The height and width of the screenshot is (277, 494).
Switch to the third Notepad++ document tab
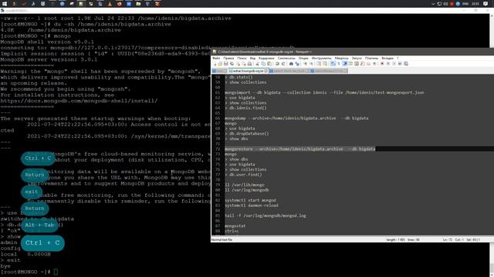click(289, 71)
